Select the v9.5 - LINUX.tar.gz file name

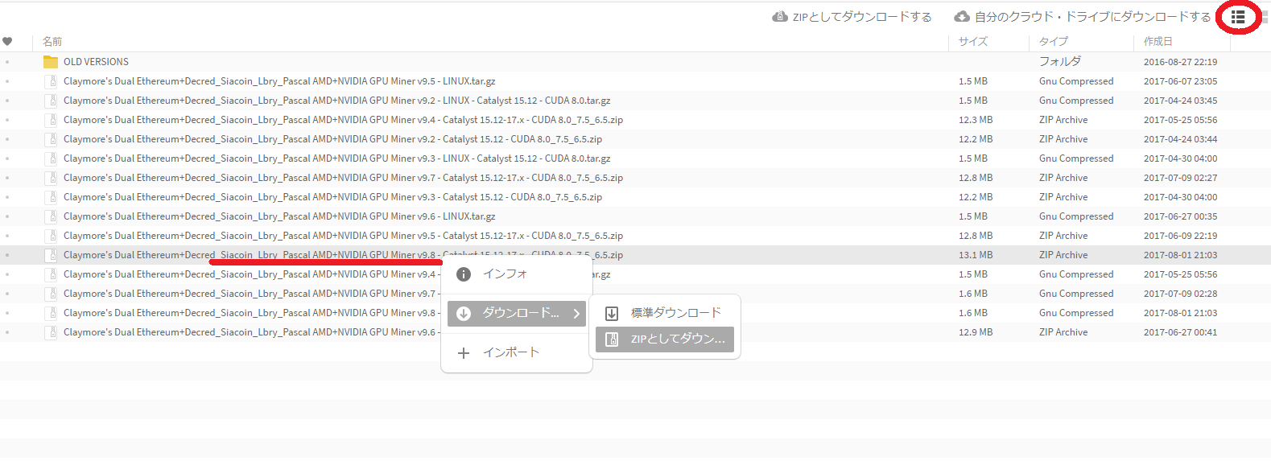click(279, 81)
